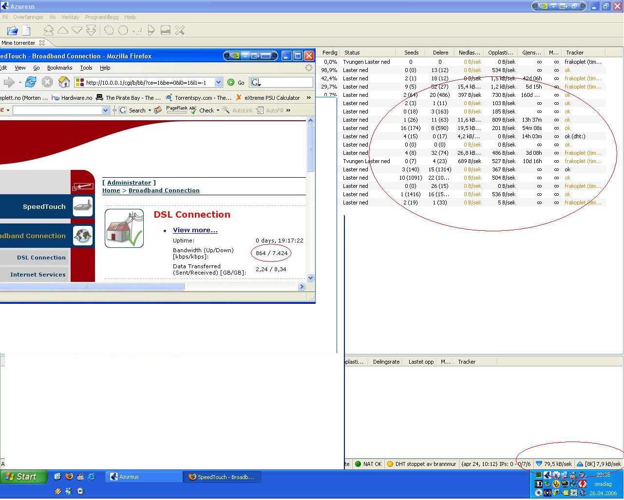Go to Firefox home page
The width and height of the screenshot is (624, 500).
[64, 82]
